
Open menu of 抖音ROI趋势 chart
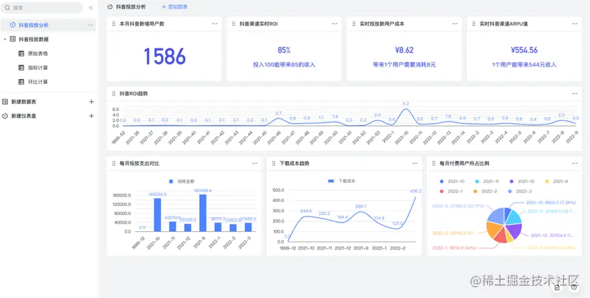[x=574, y=93]
